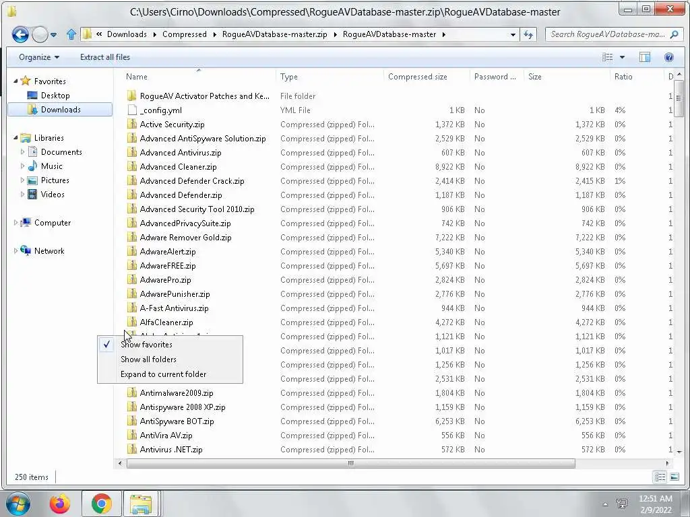Click the Change your view icon
This screenshot has height=517, width=690.
[x=608, y=57]
